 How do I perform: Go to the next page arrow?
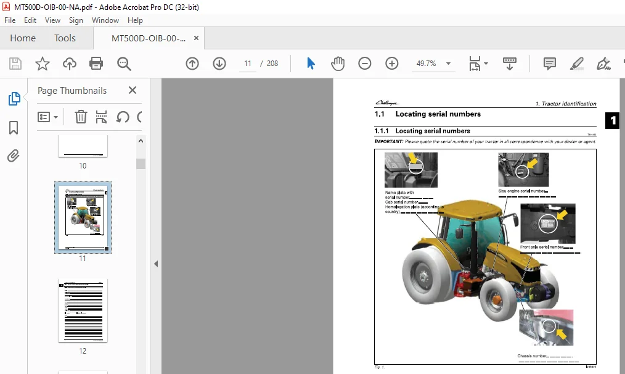click(219, 64)
